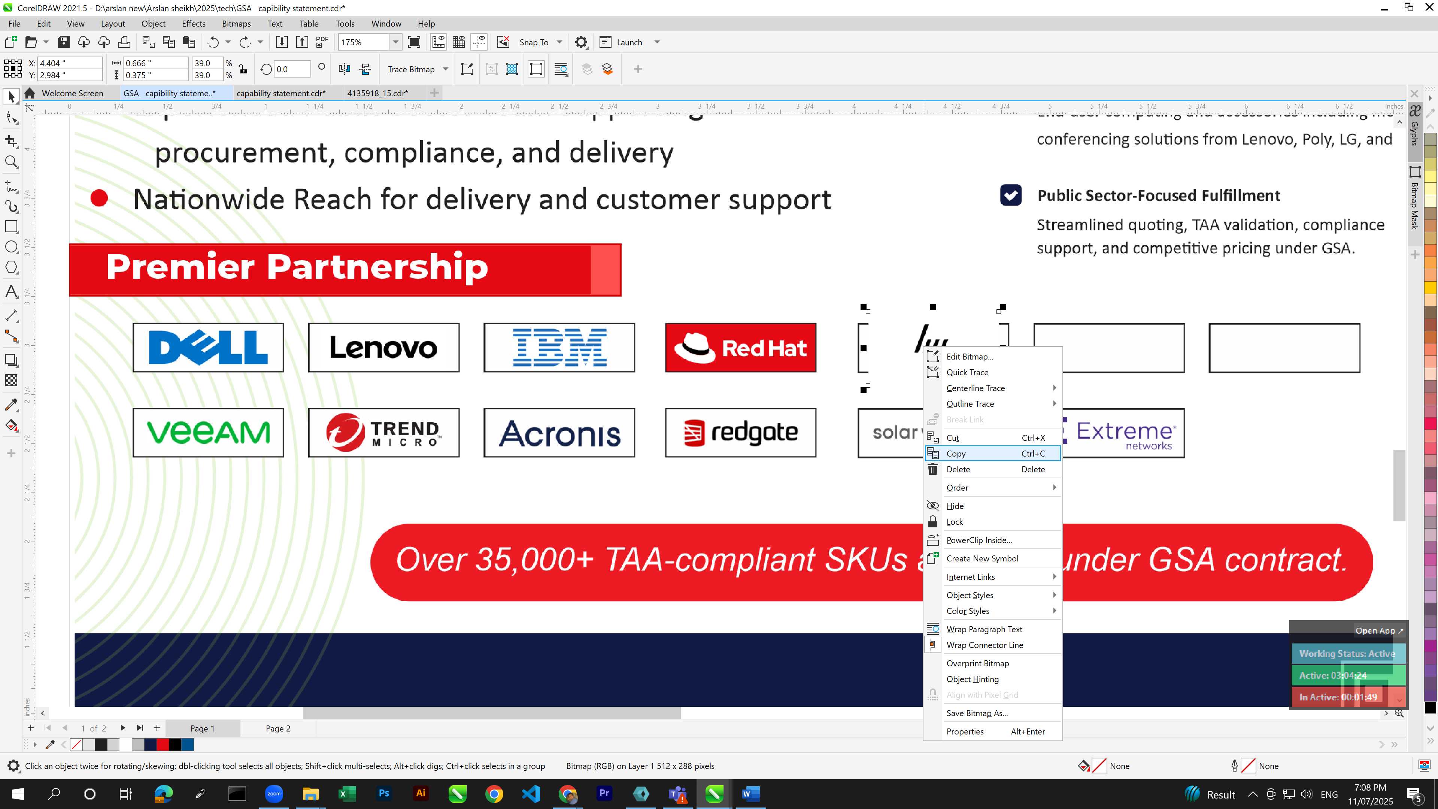Screen dimensions: 1438x809
Task: Click the Mirror horizontally icon
Action: (345, 69)
